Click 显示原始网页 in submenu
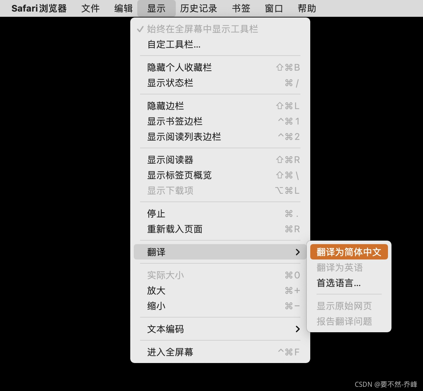 pyautogui.click(x=349, y=306)
